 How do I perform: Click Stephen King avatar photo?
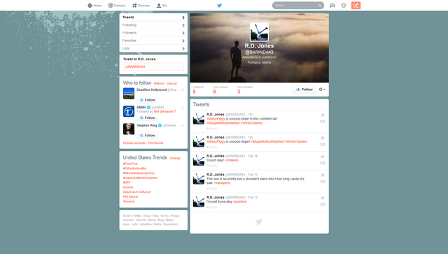click(129, 129)
